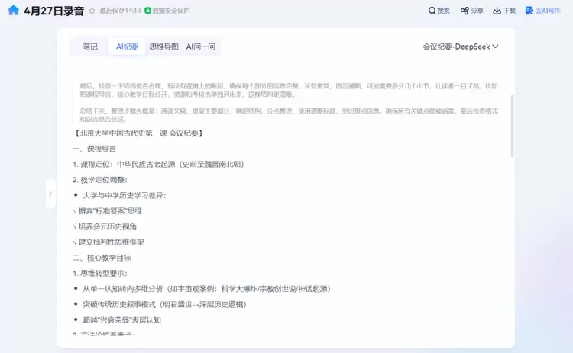Switch to the AI问一问 tab

point(201,47)
